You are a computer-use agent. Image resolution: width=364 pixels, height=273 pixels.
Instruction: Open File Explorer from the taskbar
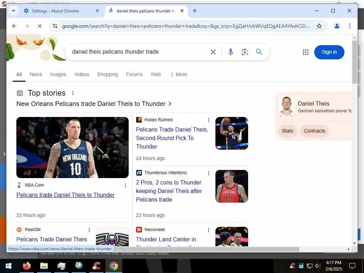(44, 266)
